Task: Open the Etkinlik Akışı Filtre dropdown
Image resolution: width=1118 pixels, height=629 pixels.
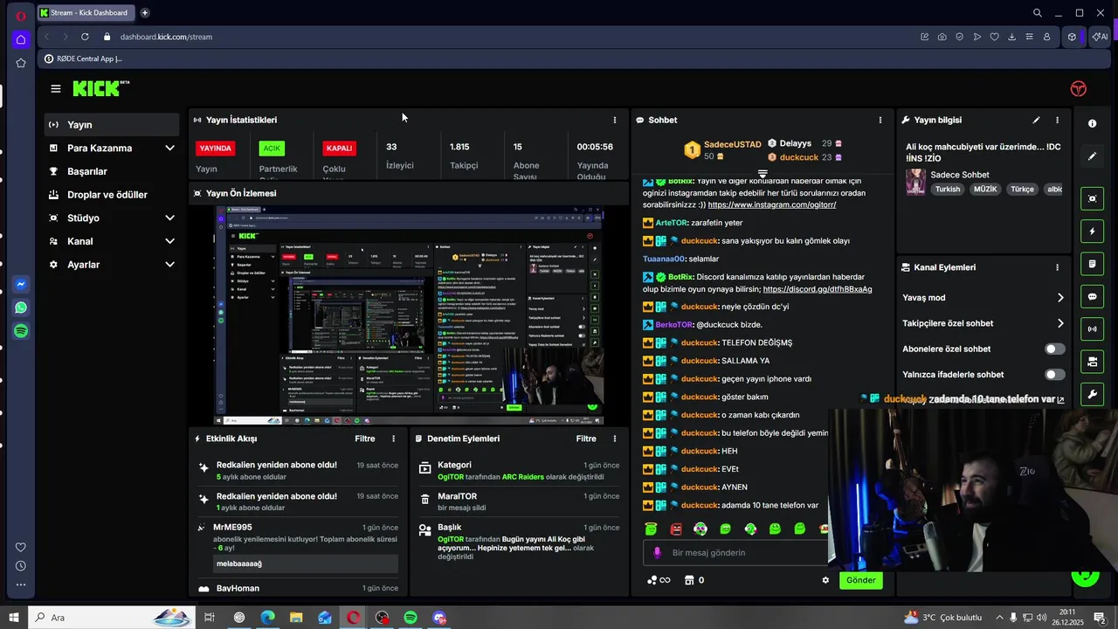Action: pos(365,439)
